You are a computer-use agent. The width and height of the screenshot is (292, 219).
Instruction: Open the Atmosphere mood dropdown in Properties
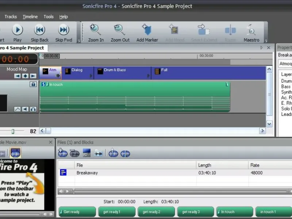coord(285,64)
